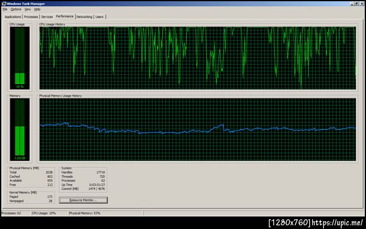
Task: Open the View menu
Action: pos(27,9)
